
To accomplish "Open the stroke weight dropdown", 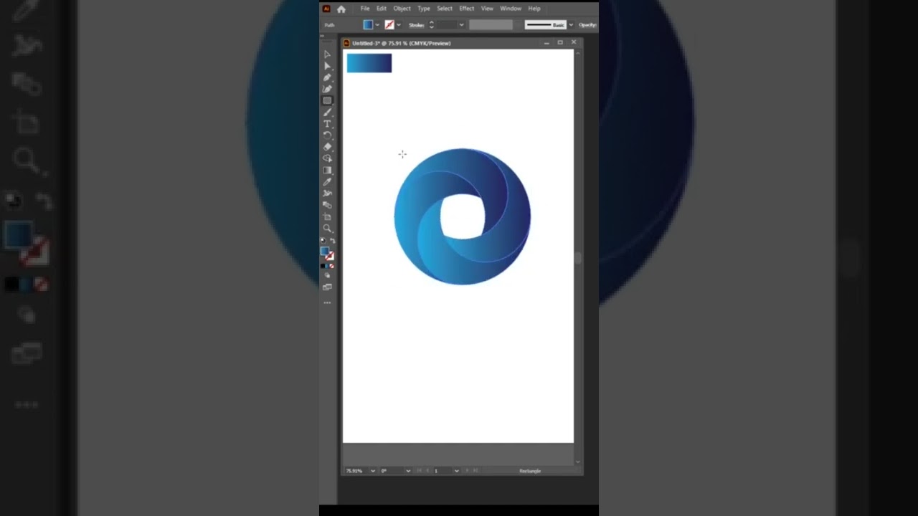I will (462, 25).
